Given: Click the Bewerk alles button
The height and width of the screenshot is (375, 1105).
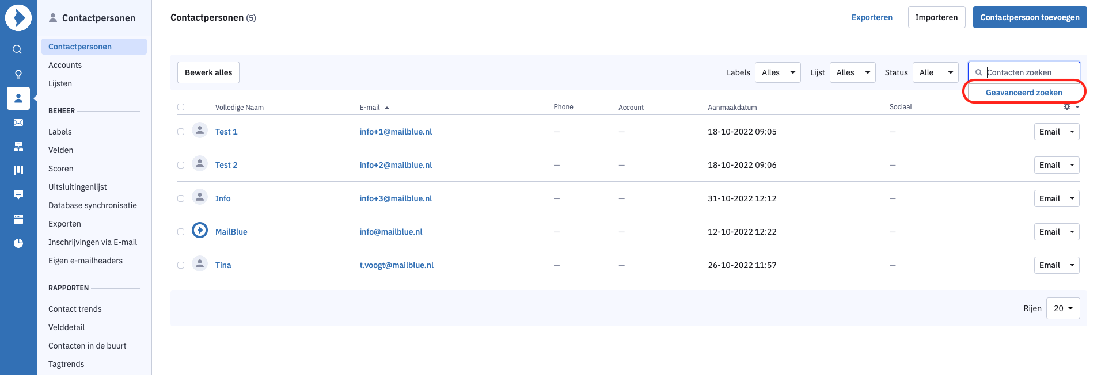Looking at the screenshot, I should point(208,72).
